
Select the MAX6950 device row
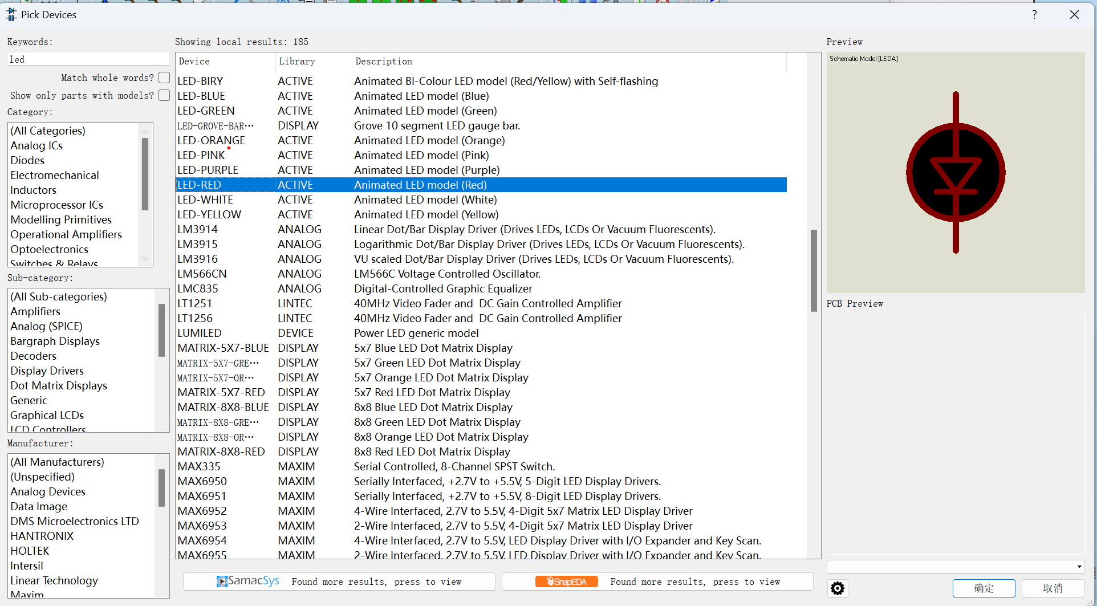coord(481,481)
